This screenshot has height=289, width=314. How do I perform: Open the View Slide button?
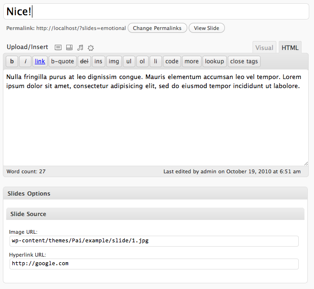[207, 28]
